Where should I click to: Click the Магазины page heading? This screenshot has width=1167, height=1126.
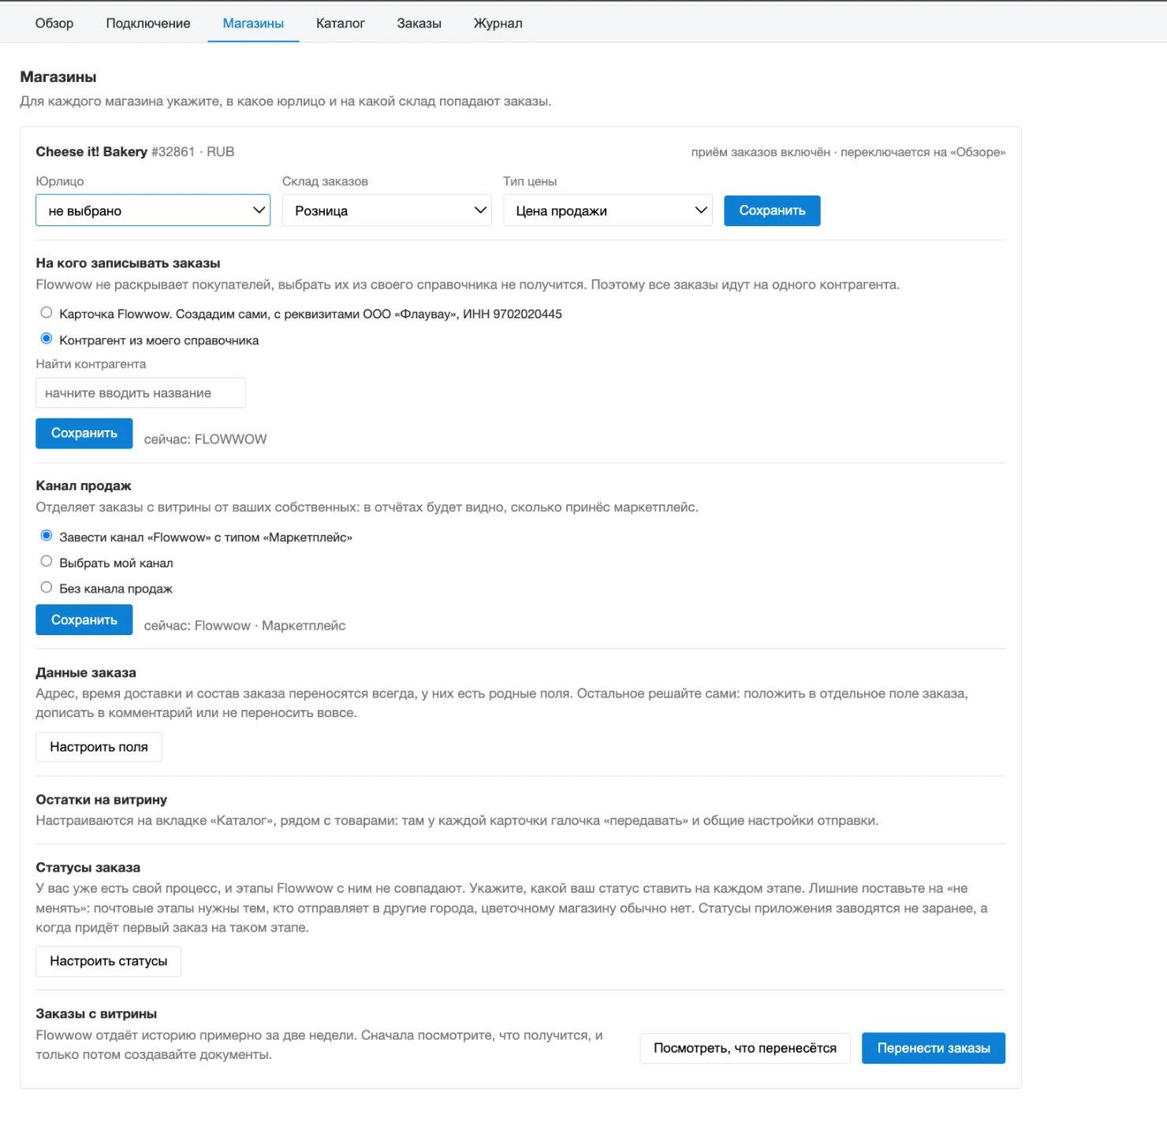click(x=58, y=77)
